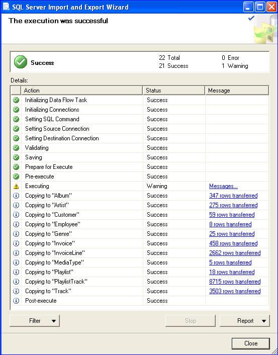Click the info icon for Copying to "Track"

[16, 291]
